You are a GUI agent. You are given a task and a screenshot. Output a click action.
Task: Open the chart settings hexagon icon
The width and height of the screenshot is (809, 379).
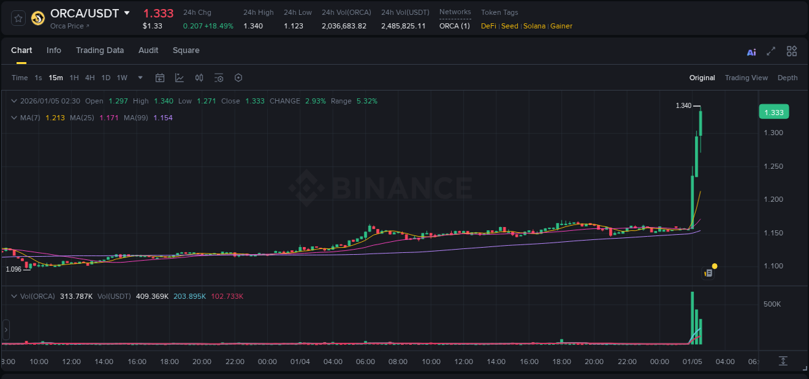tap(238, 78)
